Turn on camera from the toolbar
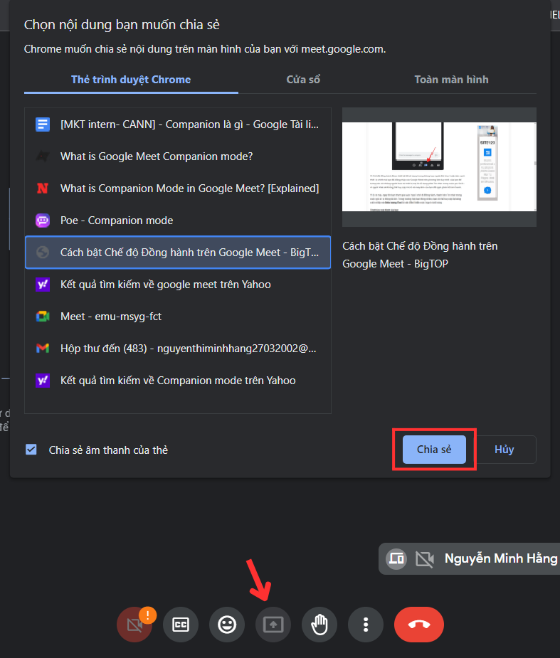Image resolution: width=560 pixels, height=658 pixels. pyautogui.click(x=135, y=625)
